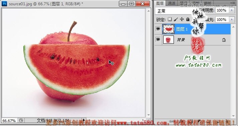Close the source01.jpg document window
Viewport: 238px width, 126px height.
pos(143,4)
